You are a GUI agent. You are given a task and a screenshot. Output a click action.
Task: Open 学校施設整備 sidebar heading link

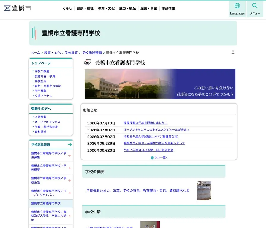pyautogui.click(x=41, y=144)
